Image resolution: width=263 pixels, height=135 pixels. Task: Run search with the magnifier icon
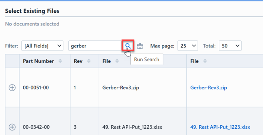point(128,46)
